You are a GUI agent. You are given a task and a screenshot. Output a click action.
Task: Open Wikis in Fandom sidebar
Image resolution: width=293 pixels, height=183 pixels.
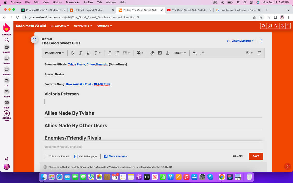(x=7, y=105)
